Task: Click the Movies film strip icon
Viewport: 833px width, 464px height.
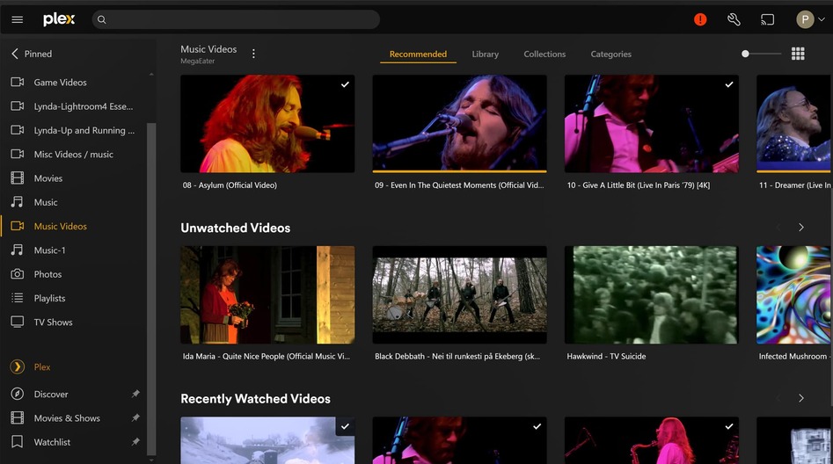Action: [x=18, y=178]
